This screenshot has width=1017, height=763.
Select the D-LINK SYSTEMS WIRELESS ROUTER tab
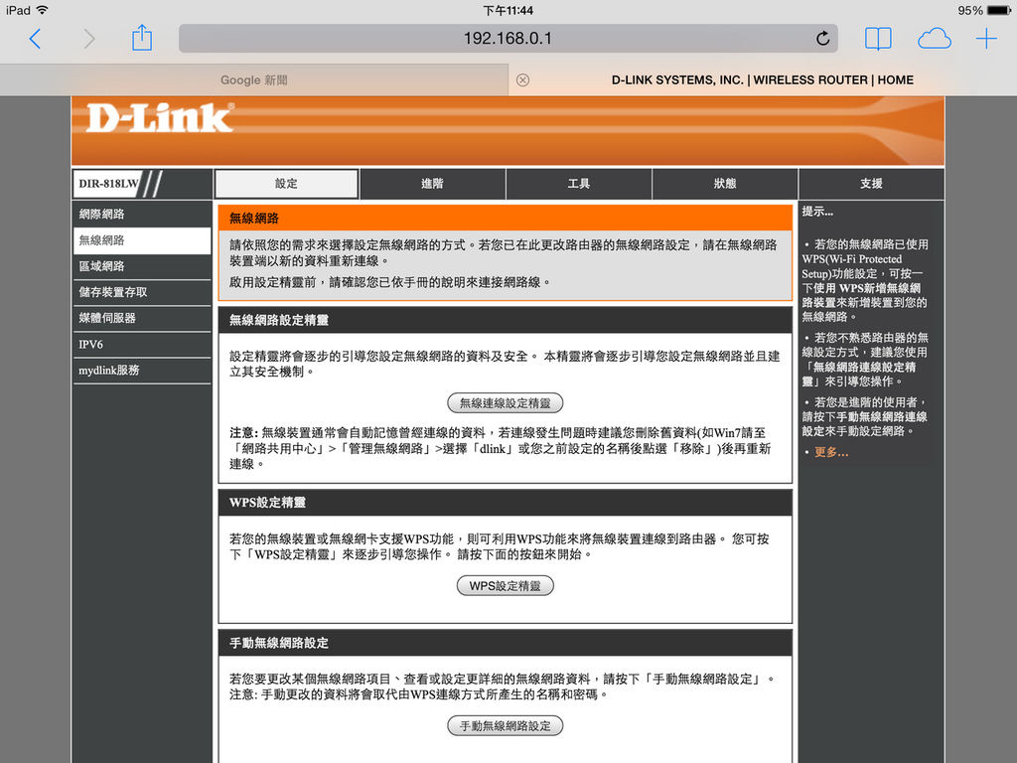763,79
